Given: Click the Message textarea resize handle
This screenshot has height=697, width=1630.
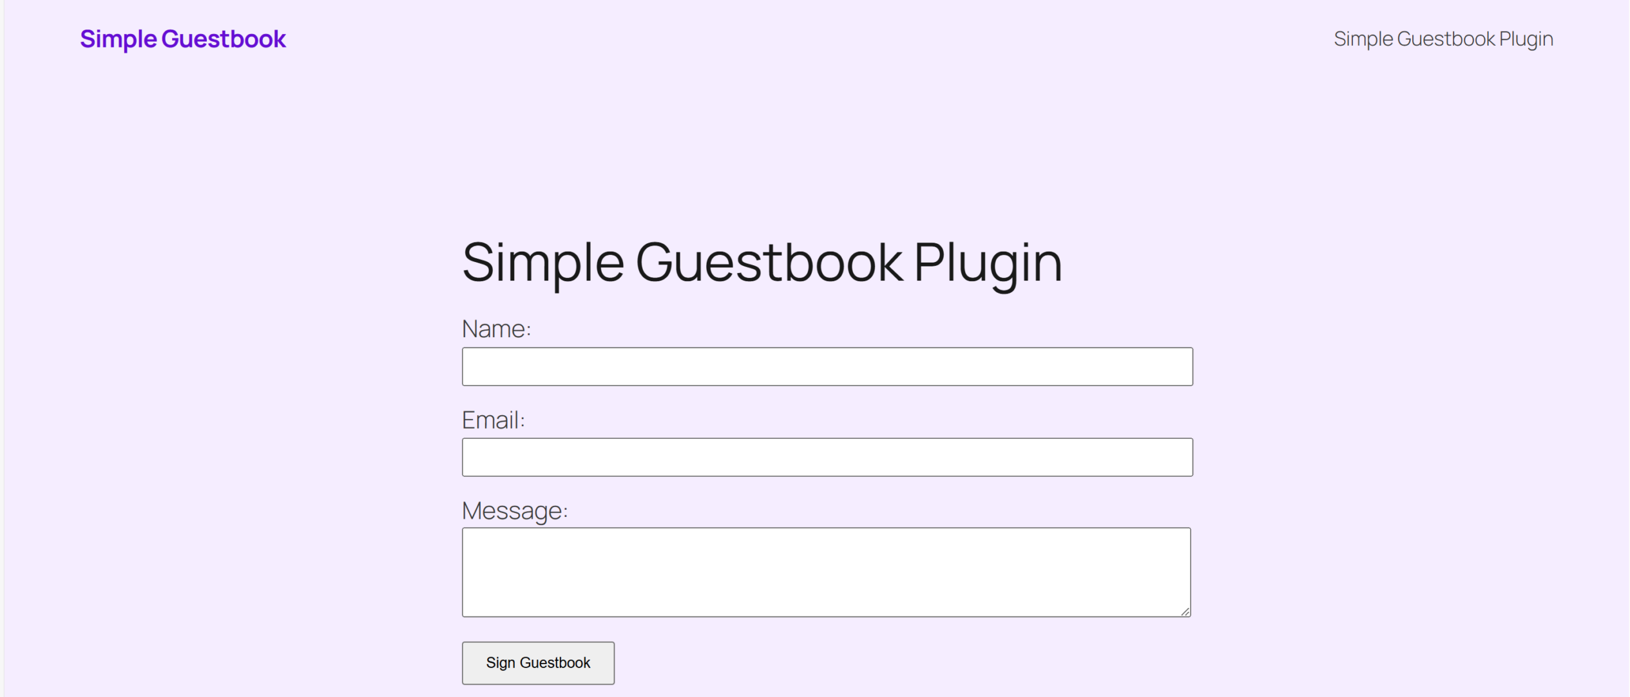Looking at the screenshot, I should coord(1185,611).
